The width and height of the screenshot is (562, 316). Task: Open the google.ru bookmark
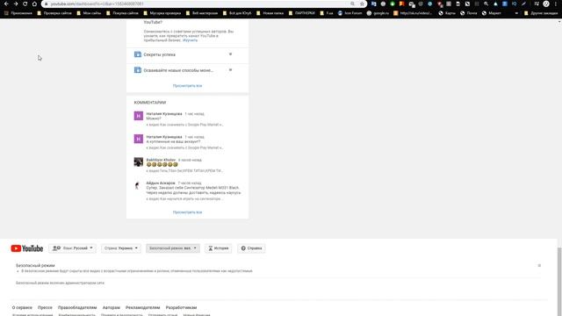tap(378, 13)
